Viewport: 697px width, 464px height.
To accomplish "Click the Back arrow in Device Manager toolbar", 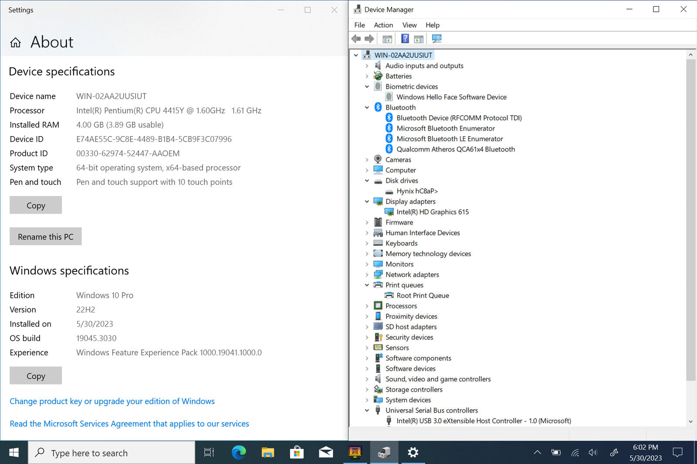I will [356, 39].
